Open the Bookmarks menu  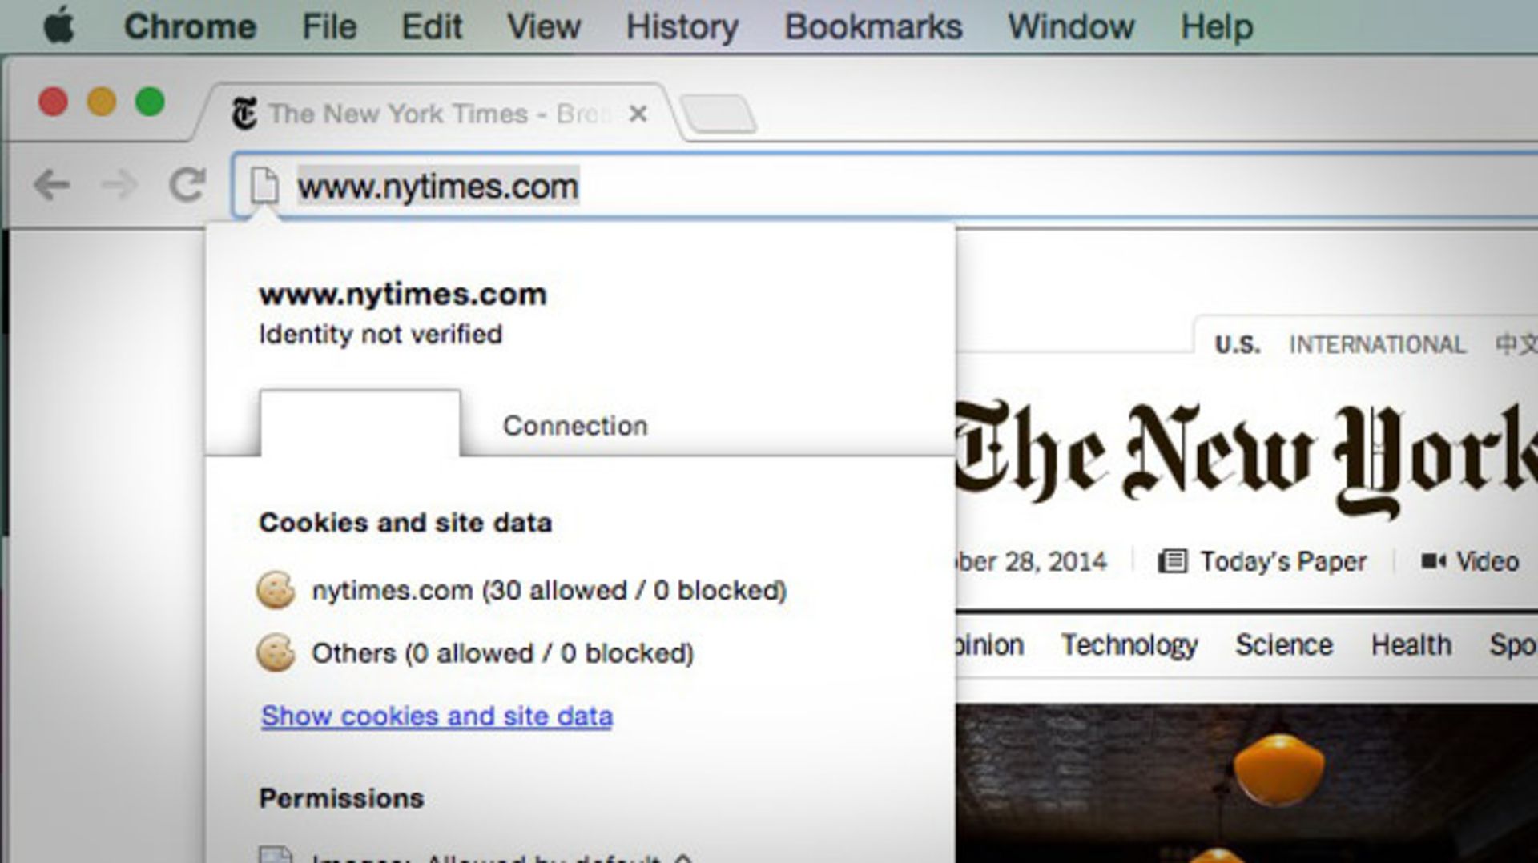point(873,26)
